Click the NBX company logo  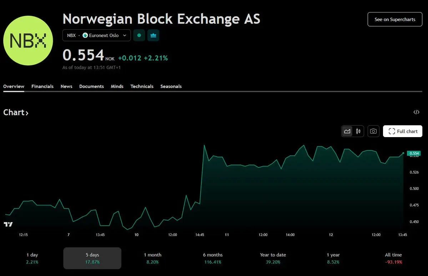coord(28,40)
